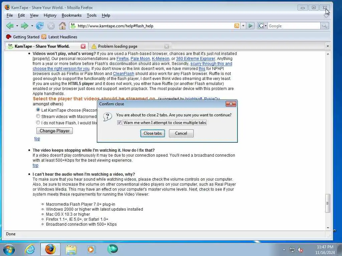Close the KamTape tab with its red X
Screen dimensions: 342x256
click(x=83, y=46)
